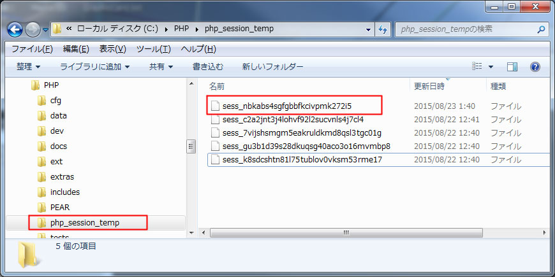Viewport: 555px width, 277px height.
Task: Open the 編集(E) menu
Action: click(76, 49)
